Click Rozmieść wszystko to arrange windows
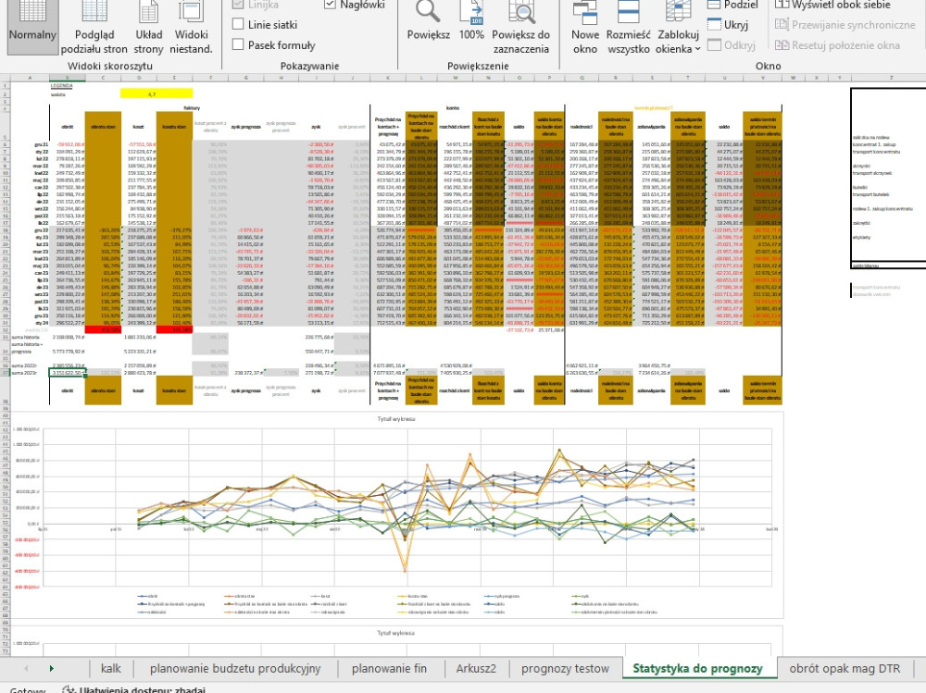Screen dimensions: 926x693 pyautogui.click(x=629, y=28)
